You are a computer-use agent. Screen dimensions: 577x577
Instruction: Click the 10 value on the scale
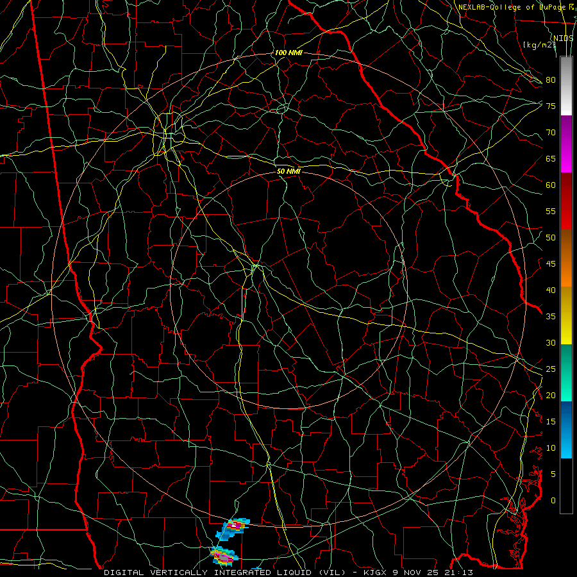551,448
